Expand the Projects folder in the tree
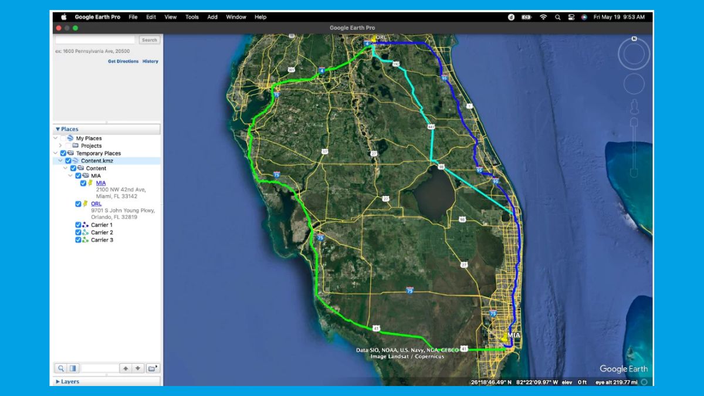This screenshot has height=396, width=704. coord(60,145)
